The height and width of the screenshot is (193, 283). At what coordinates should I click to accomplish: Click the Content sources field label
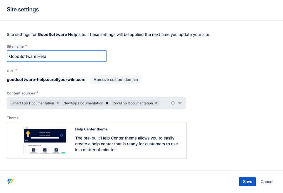coord(21,93)
